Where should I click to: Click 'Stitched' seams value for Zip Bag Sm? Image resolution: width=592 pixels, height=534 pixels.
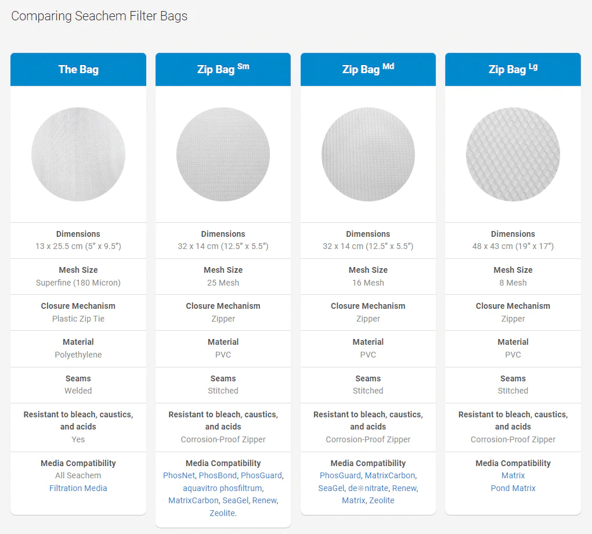pos(223,391)
